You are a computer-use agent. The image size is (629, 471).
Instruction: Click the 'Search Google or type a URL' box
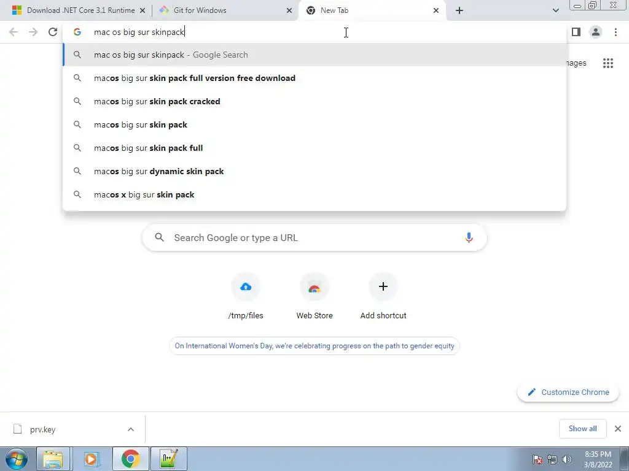click(314, 237)
